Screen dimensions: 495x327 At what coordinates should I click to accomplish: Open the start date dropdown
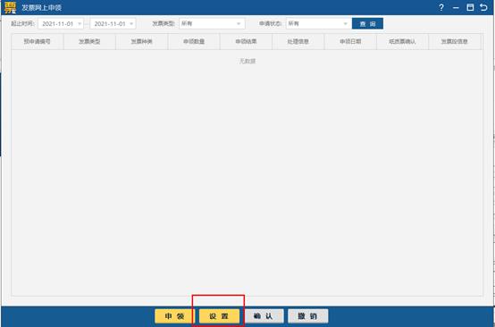tap(80, 23)
